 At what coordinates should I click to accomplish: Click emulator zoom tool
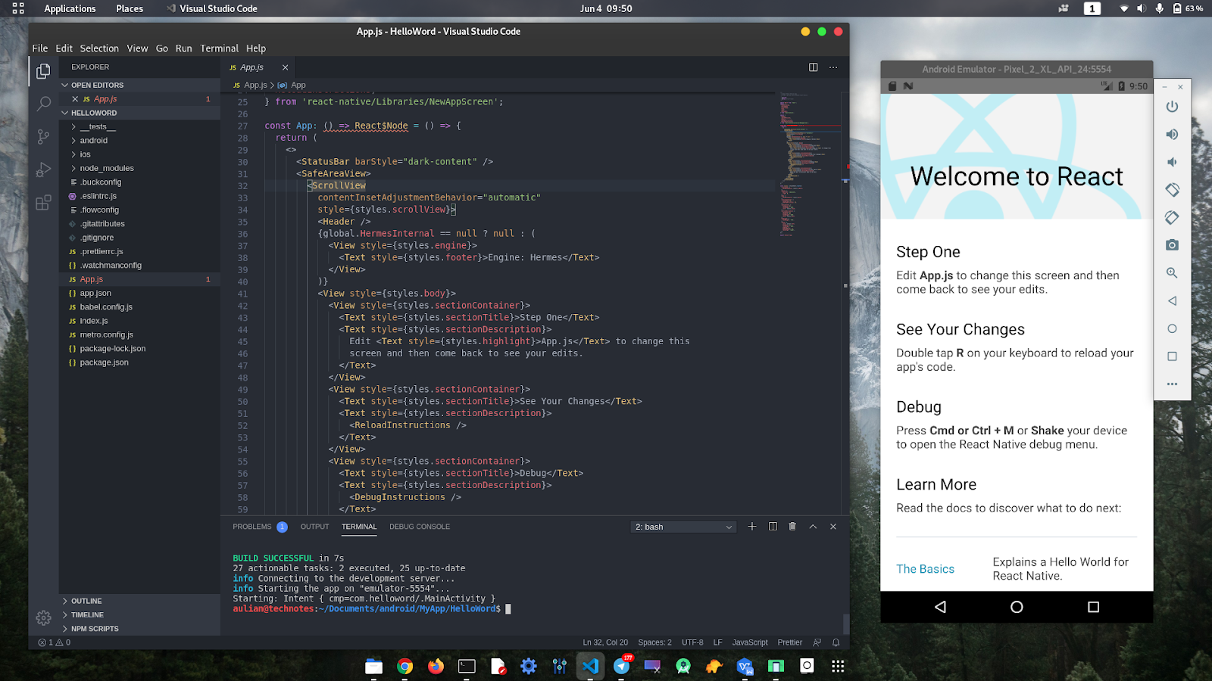tap(1172, 273)
